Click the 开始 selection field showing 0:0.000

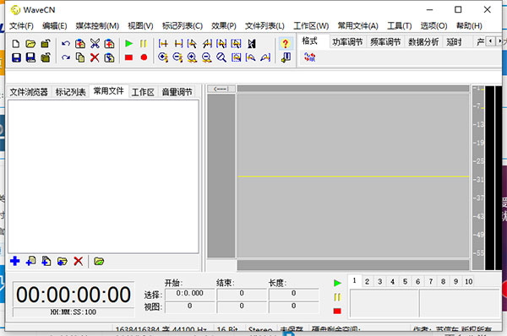pos(190,294)
